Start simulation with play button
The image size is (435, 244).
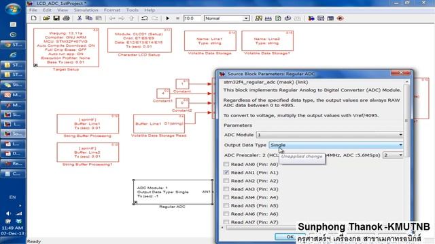tap(168, 18)
